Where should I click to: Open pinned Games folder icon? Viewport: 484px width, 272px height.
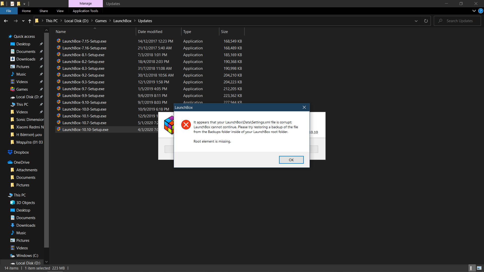tap(13, 89)
